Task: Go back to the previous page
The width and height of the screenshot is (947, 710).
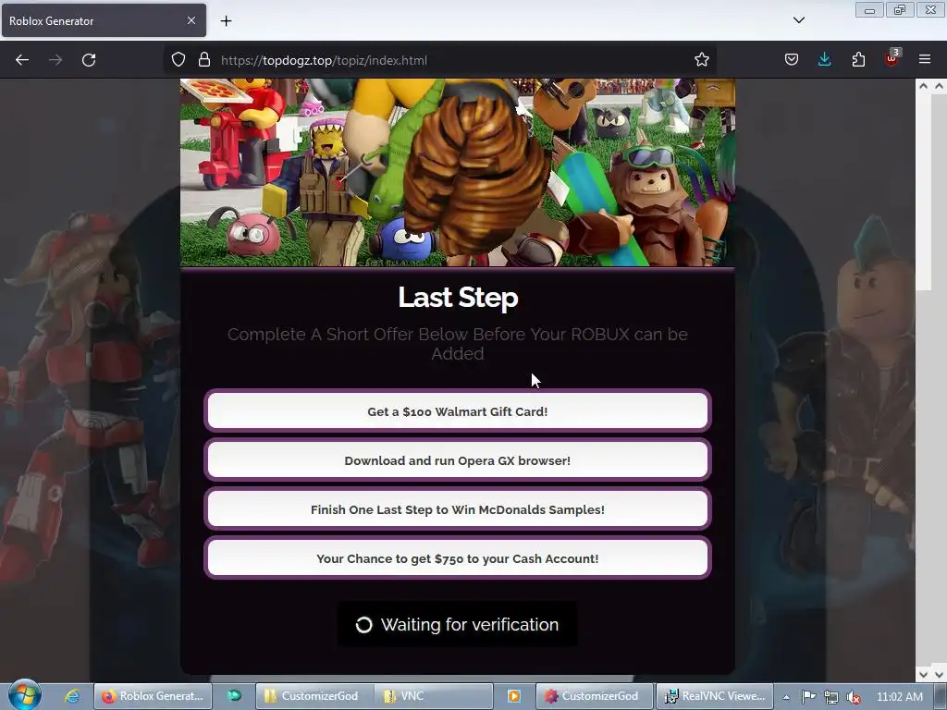Action: pyautogui.click(x=22, y=60)
